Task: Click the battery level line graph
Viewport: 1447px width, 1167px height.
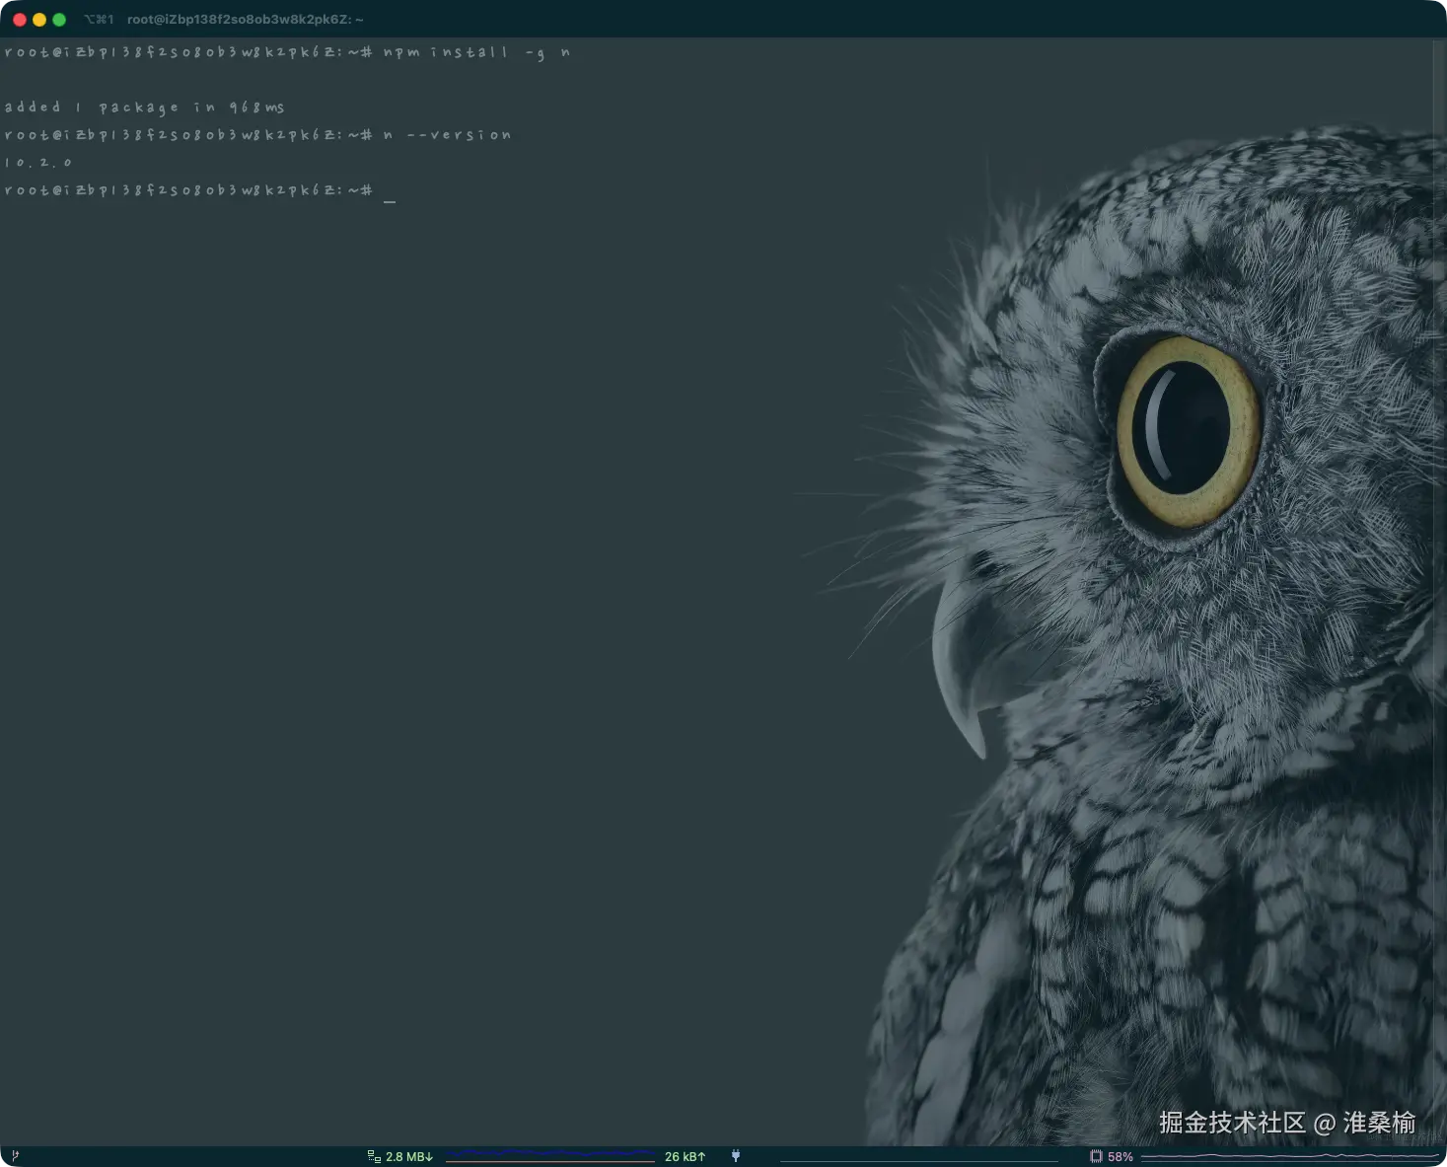Action: pos(919,1160)
